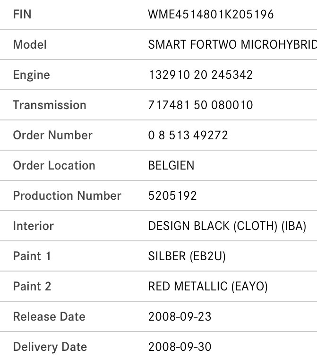Select the RED METALLIC (EAYO) paint value
Image resolution: width=317 pixels, height=357 pixels.
tap(208, 286)
